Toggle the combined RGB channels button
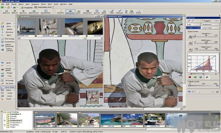Screen dimensions: 221x133 [x=207, y=77]
